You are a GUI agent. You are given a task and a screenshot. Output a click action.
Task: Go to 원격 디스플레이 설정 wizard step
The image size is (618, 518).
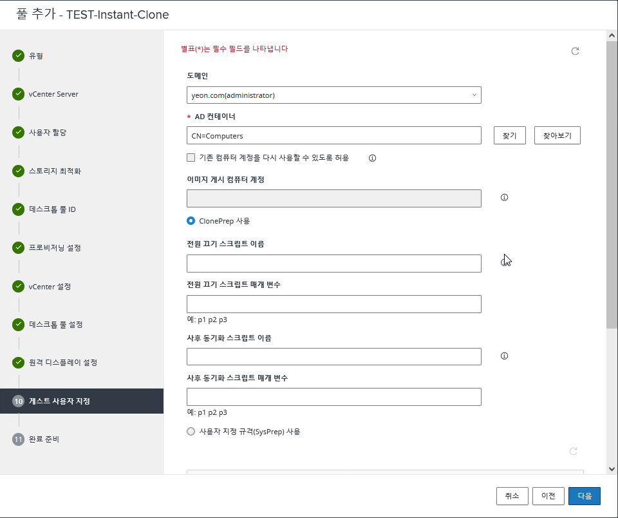[x=63, y=362]
